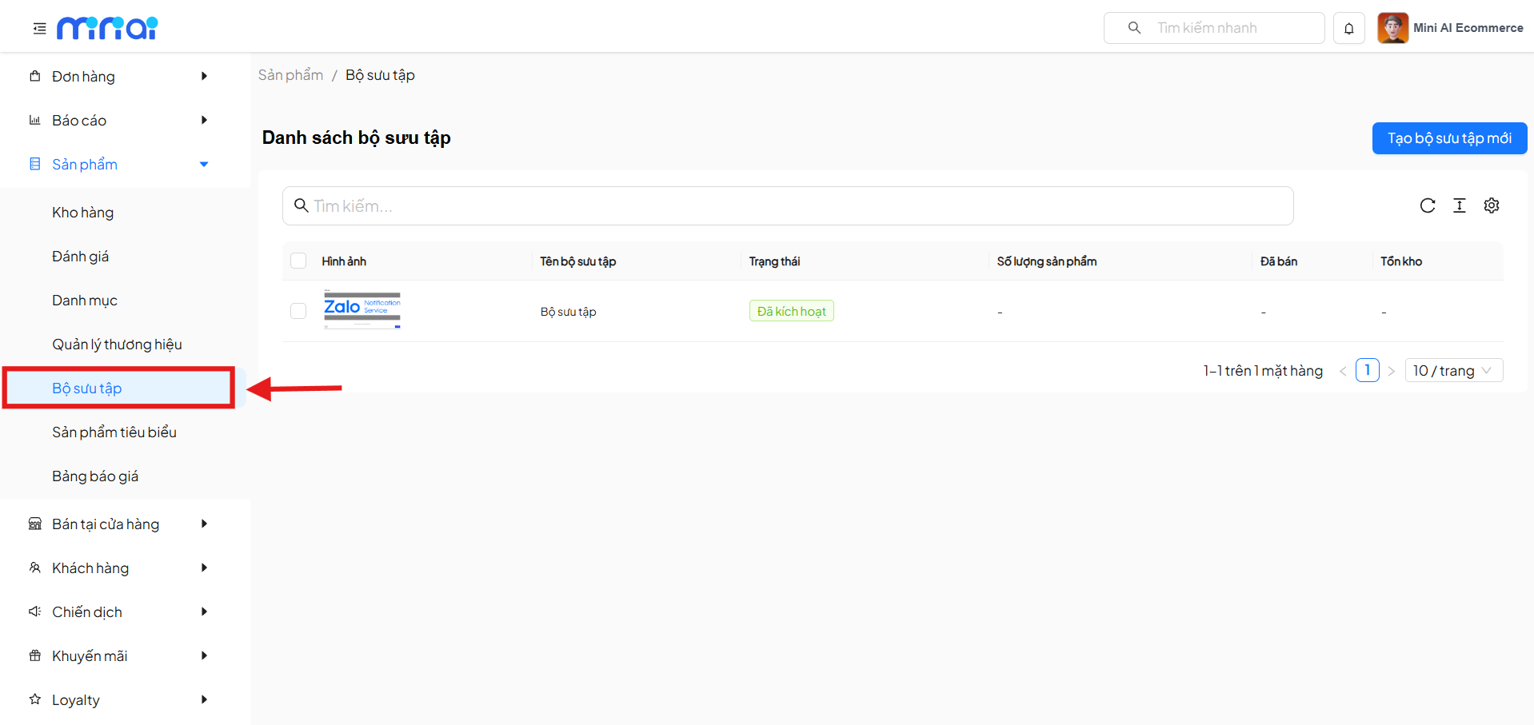Viewport: 1534px width, 725px height.
Task: Click the Mini AI Ecommerce user avatar
Action: coord(1392,28)
